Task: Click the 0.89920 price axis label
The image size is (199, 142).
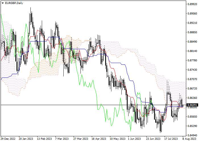Action: (192, 4)
